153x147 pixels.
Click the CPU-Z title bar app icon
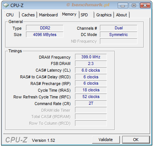6,5
